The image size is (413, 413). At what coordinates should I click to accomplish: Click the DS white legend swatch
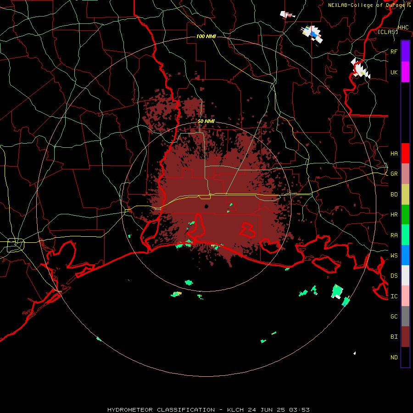405,275
